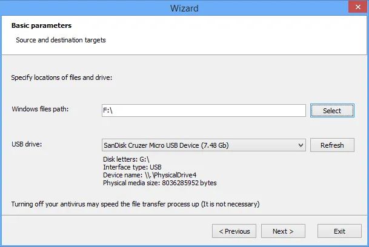The image size is (369, 247).
Task: Click the Device name PhysicalDrive4 line
Action: tap(150, 175)
